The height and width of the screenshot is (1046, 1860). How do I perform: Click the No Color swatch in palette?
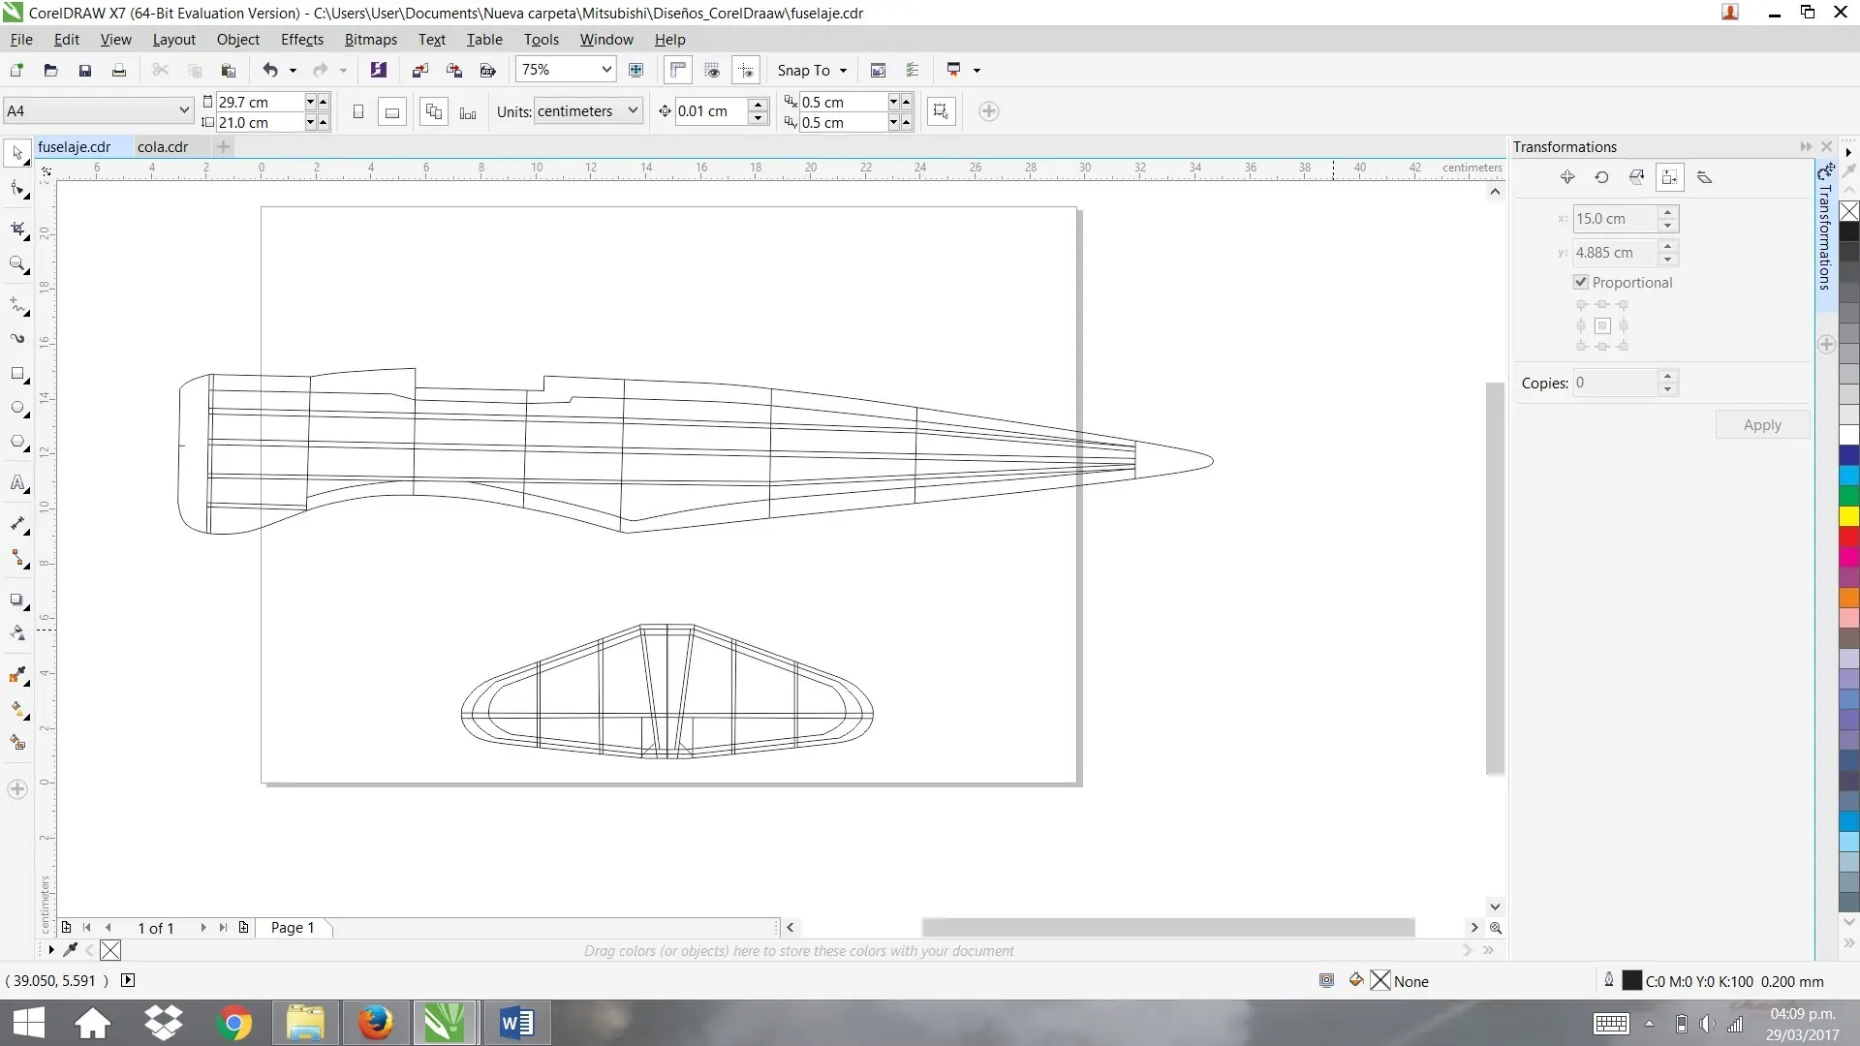pos(1849,211)
